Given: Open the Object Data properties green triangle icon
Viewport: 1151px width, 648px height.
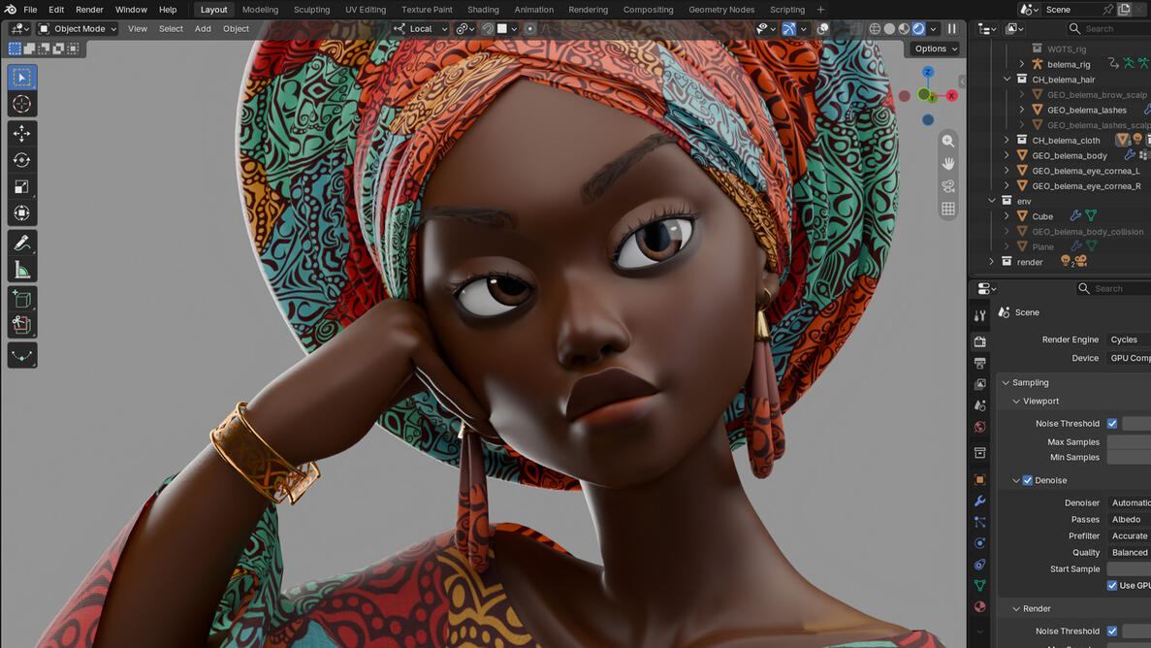Looking at the screenshot, I should 980,586.
